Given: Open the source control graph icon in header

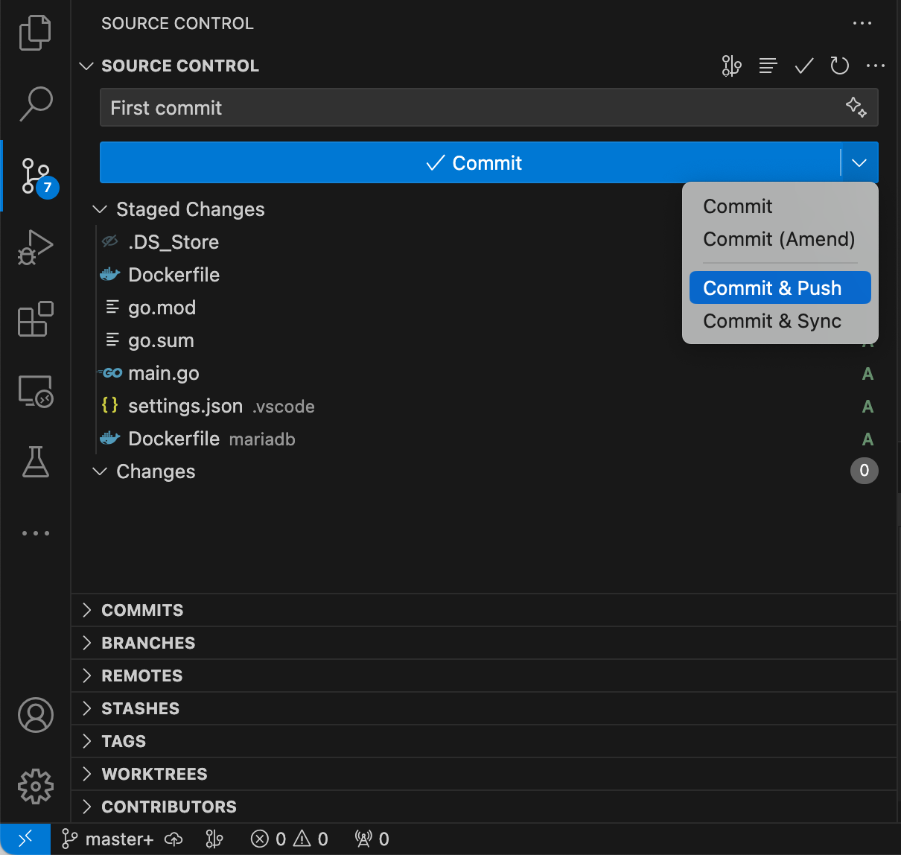Looking at the screenshot, I should pyautogui.click(x=731, y=66).
